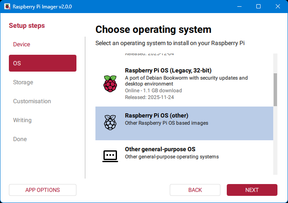The image size is (288, 203).
Task: Open APP OPTIONS
Action: click(x=43, y=190)
